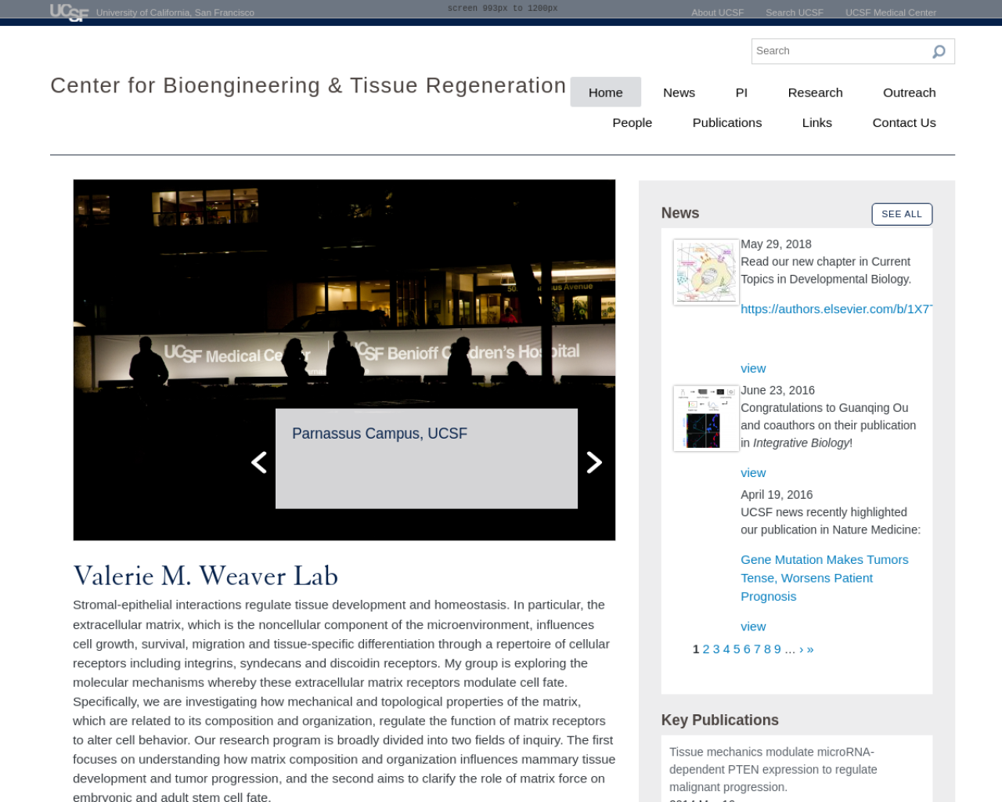Open About UCSF link
This screenshot has width=1002, height=802.
(x=718, y=13)
